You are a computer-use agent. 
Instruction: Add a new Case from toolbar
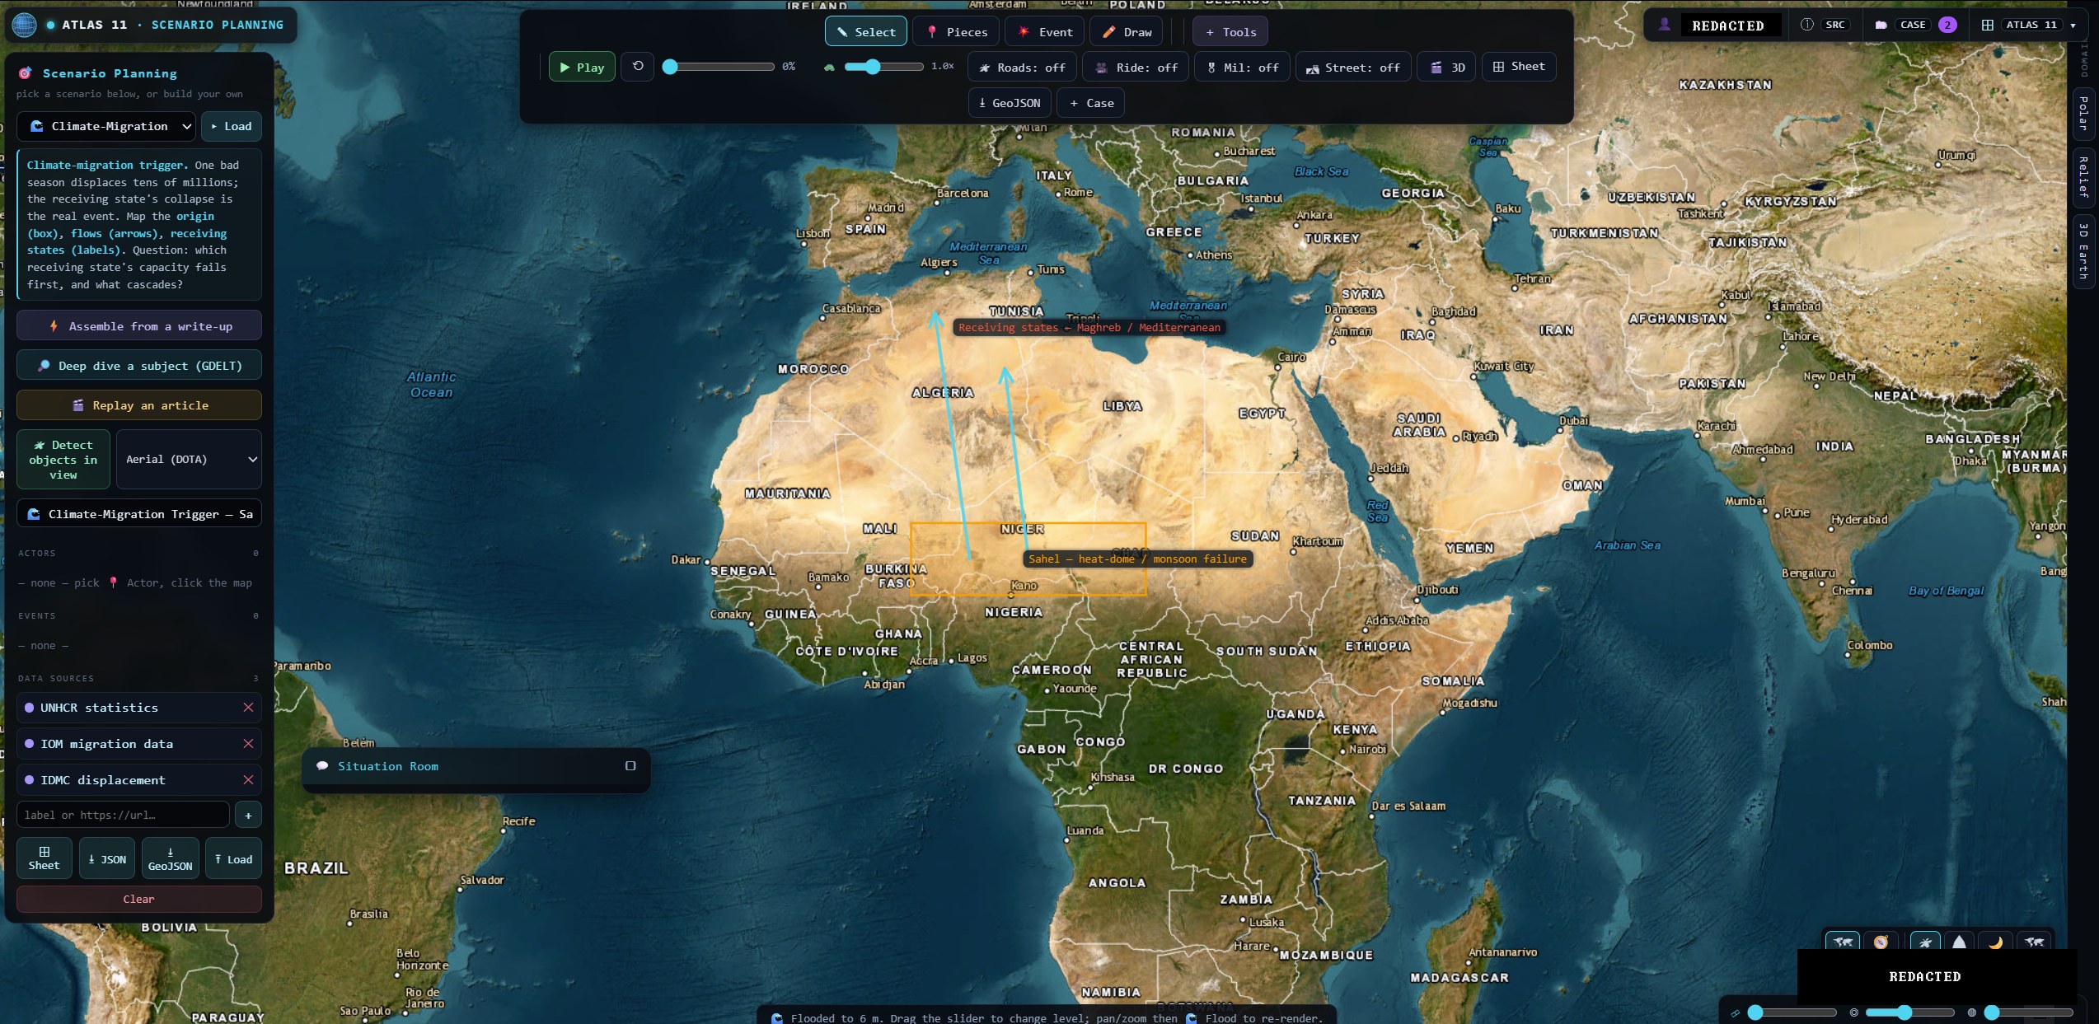(x=1091, y=103)
